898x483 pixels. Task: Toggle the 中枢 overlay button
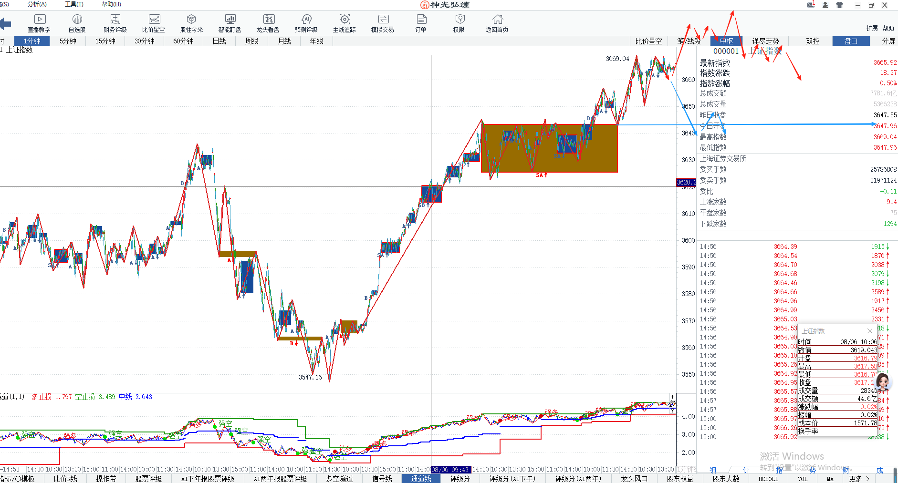coord(726,41)
